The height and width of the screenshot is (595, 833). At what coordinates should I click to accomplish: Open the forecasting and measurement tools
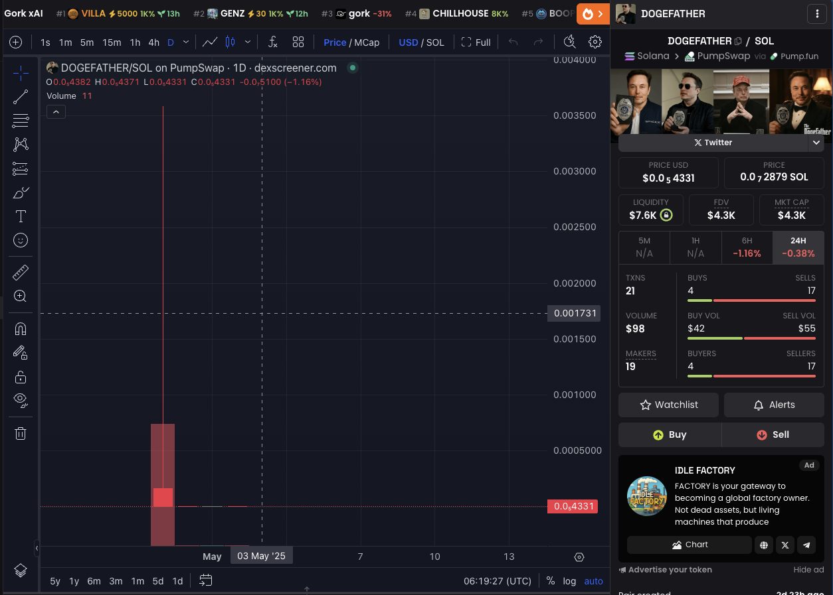[x=21, y=168]
